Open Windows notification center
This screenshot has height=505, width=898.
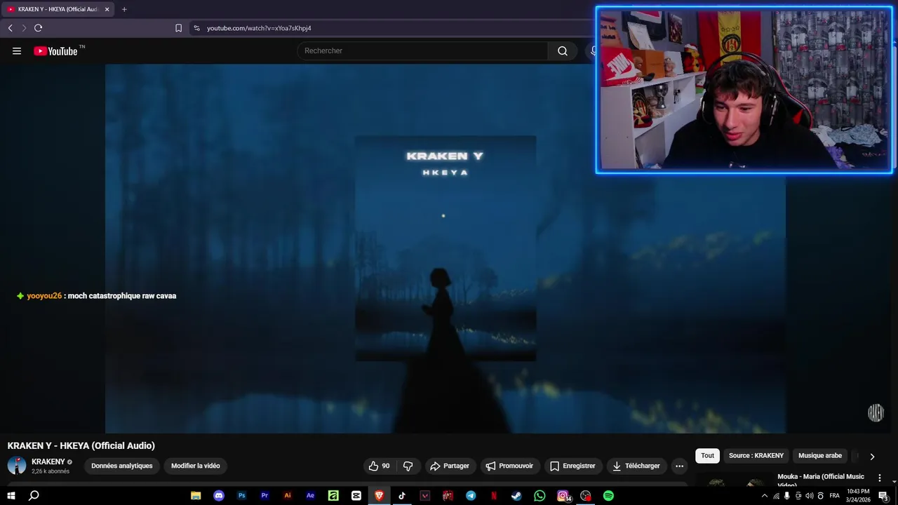pos(883,496)
